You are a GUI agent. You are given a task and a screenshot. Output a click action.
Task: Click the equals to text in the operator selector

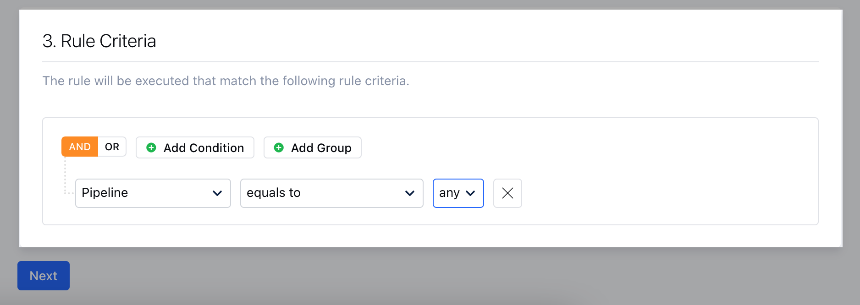click(x=274, y=193)
